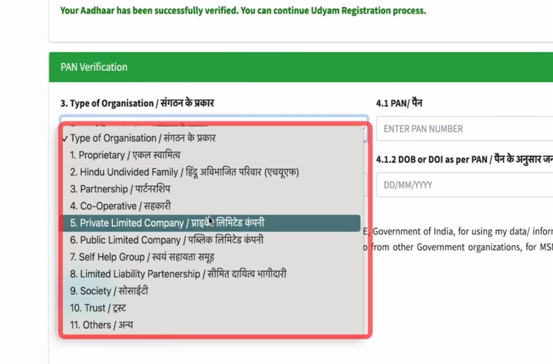The image size is (553, 364).
Task: Click the PAN Verification section header
Action: coord(94,67)
